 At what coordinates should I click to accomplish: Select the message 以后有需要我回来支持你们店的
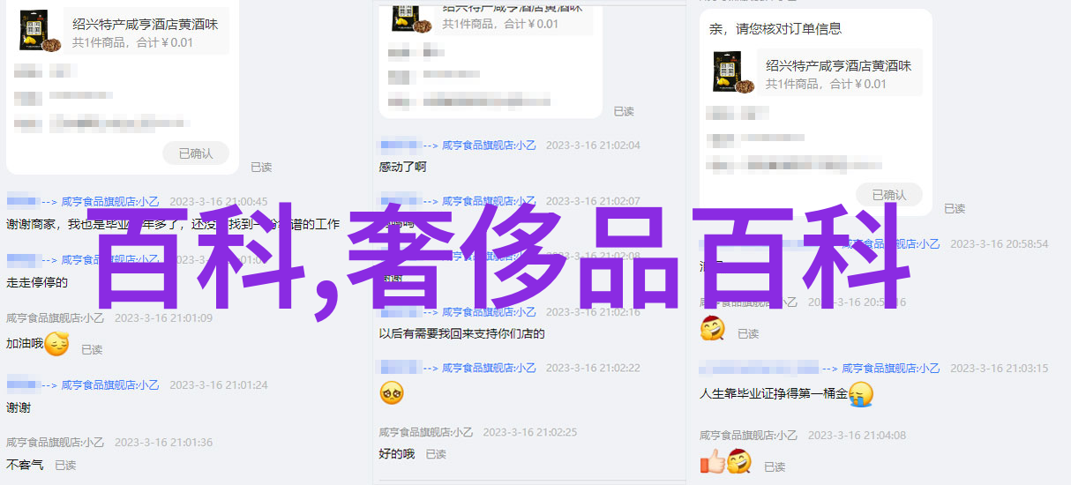pyautogui.click(x=462, y=334)
